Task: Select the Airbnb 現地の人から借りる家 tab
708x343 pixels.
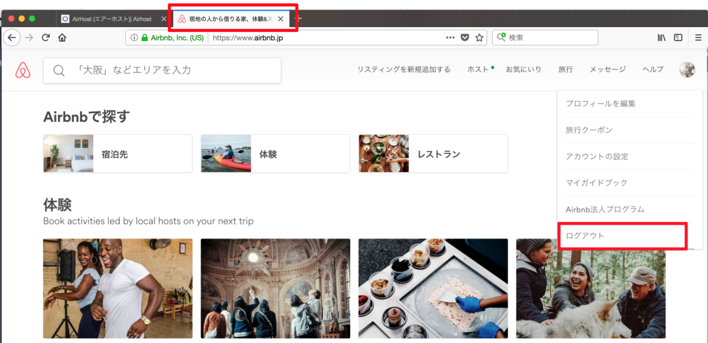Action: tap(231, 19)
